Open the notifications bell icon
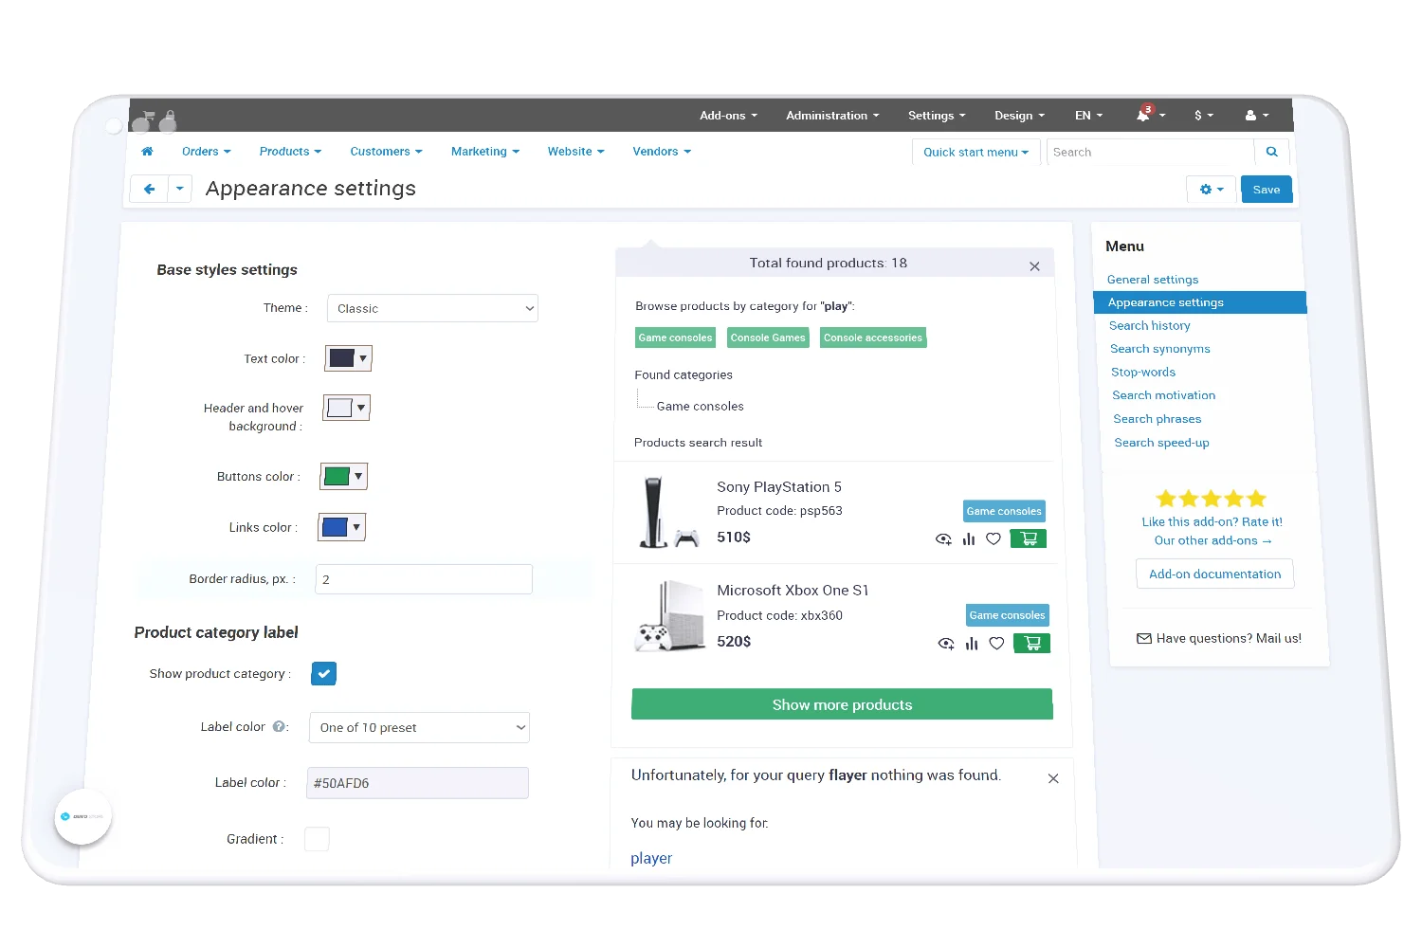 click(1144, 116)
